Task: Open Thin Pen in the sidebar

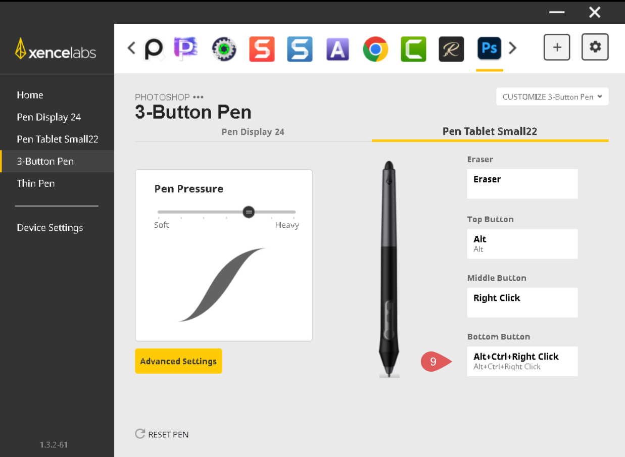Action: pos(35,183)
